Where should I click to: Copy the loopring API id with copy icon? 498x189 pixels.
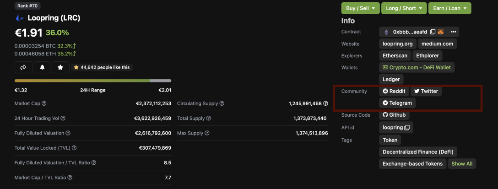point(407,127)
